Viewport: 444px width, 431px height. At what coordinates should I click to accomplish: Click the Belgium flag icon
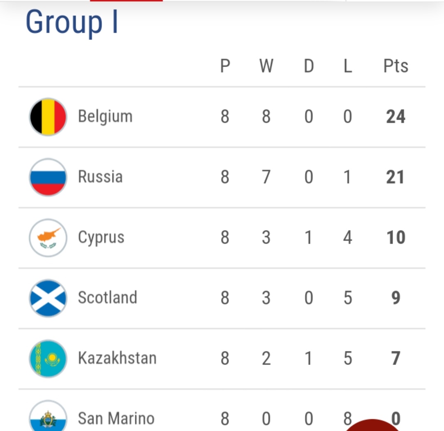pyautogui.click(x=48, y=117)
